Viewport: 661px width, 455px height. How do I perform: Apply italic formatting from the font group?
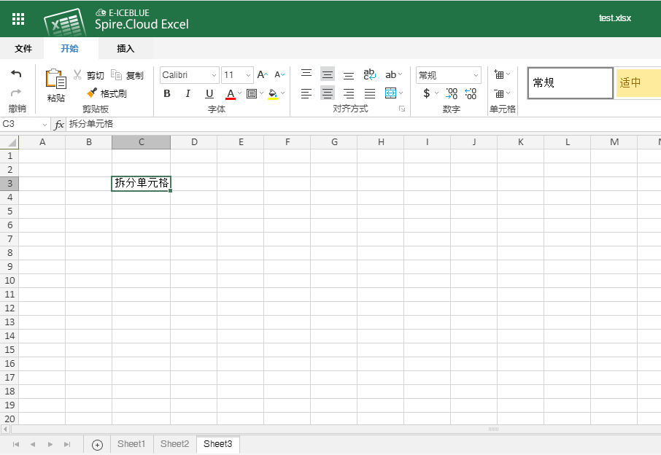[188, 93]
